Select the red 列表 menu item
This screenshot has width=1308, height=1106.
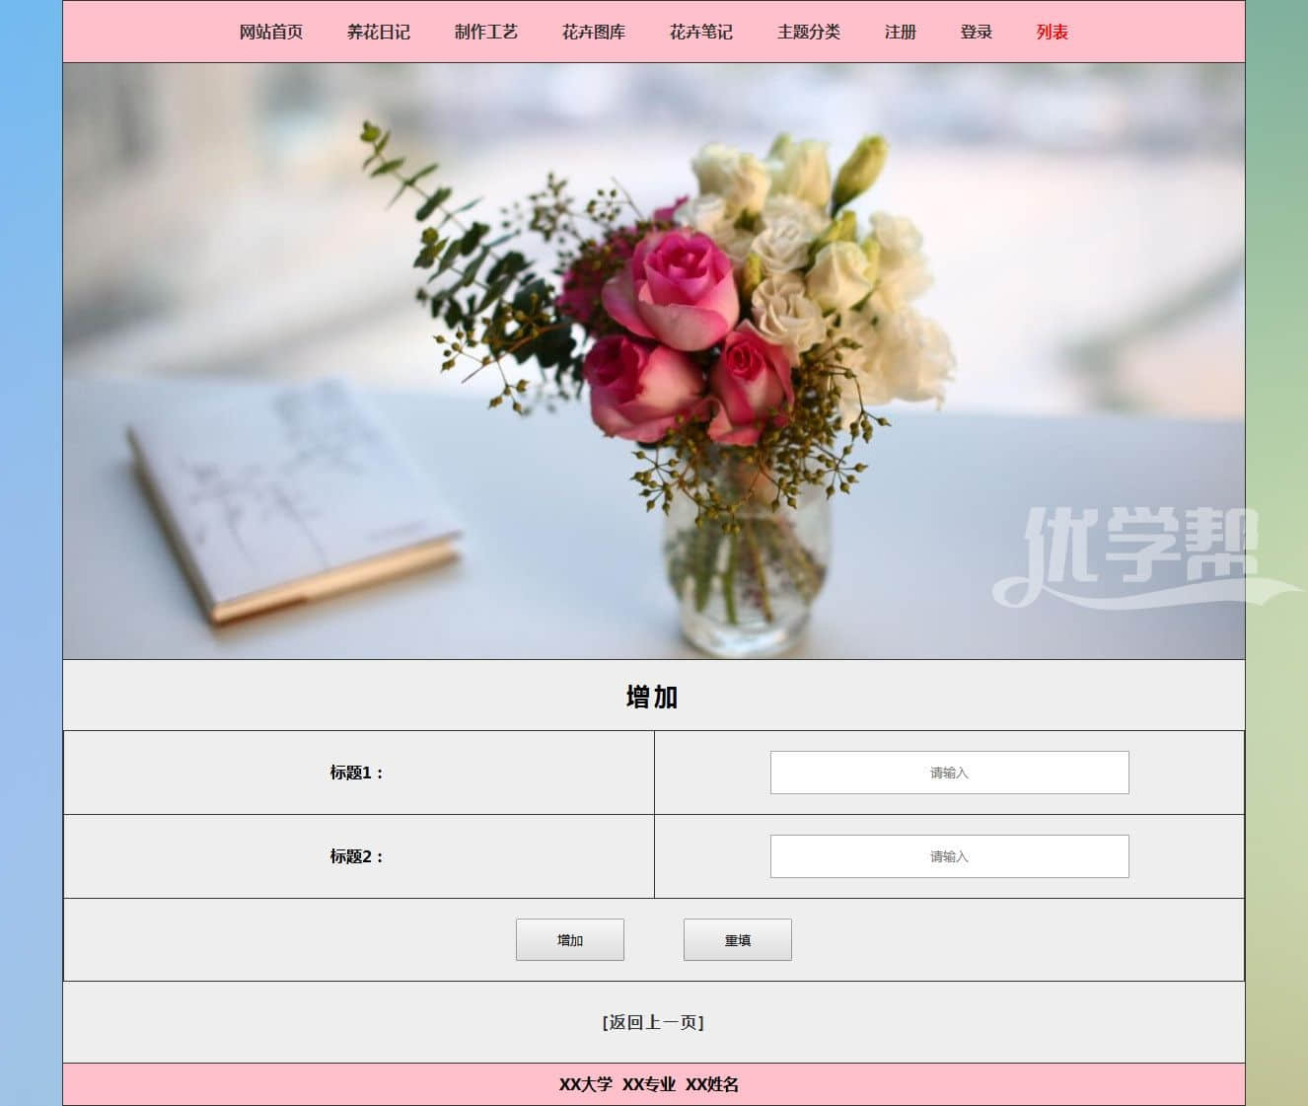1052,33
